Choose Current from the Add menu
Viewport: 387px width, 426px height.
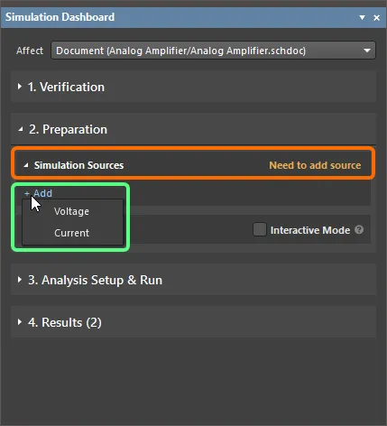pyautogui.click(x=71, y=233)
